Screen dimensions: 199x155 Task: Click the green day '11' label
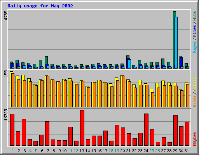[70, 151]
